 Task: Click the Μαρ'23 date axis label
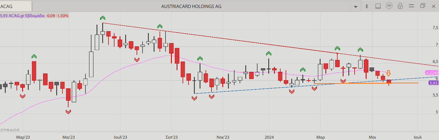coord(23,137)
